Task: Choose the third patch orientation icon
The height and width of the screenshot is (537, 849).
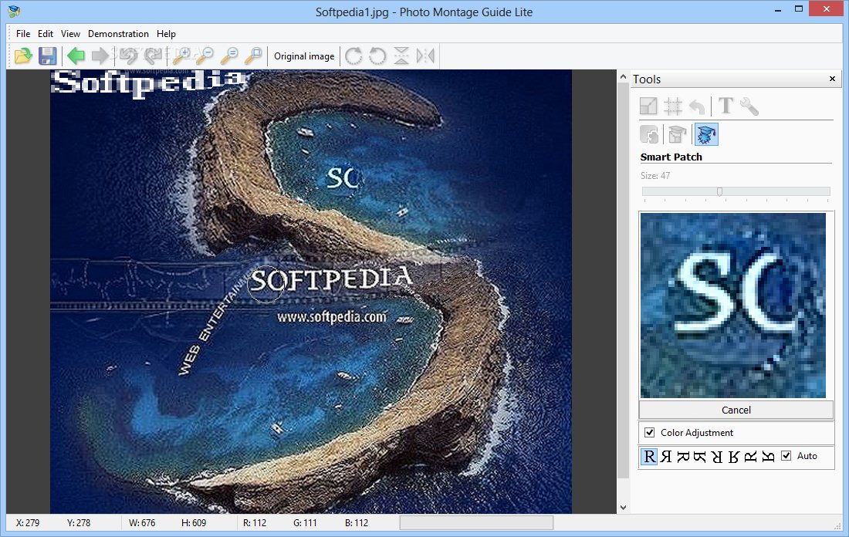Action: (x=683, y=456)
